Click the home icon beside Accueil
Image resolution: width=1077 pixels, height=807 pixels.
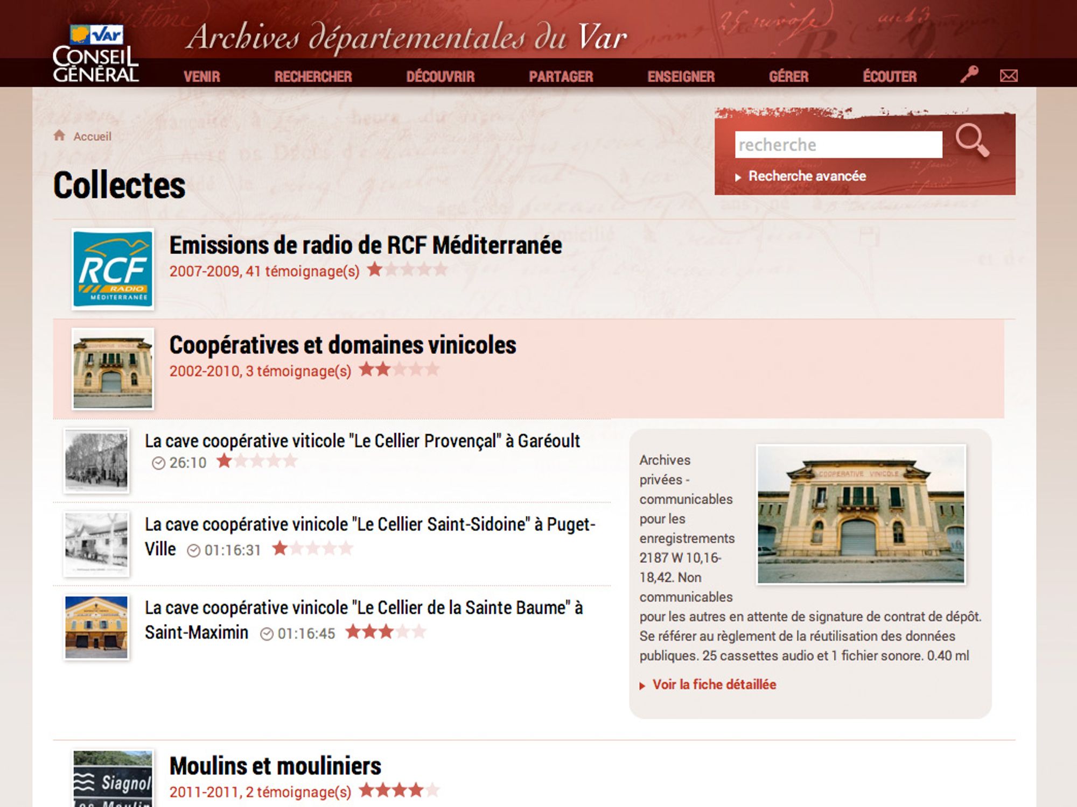tap(59, 136)
